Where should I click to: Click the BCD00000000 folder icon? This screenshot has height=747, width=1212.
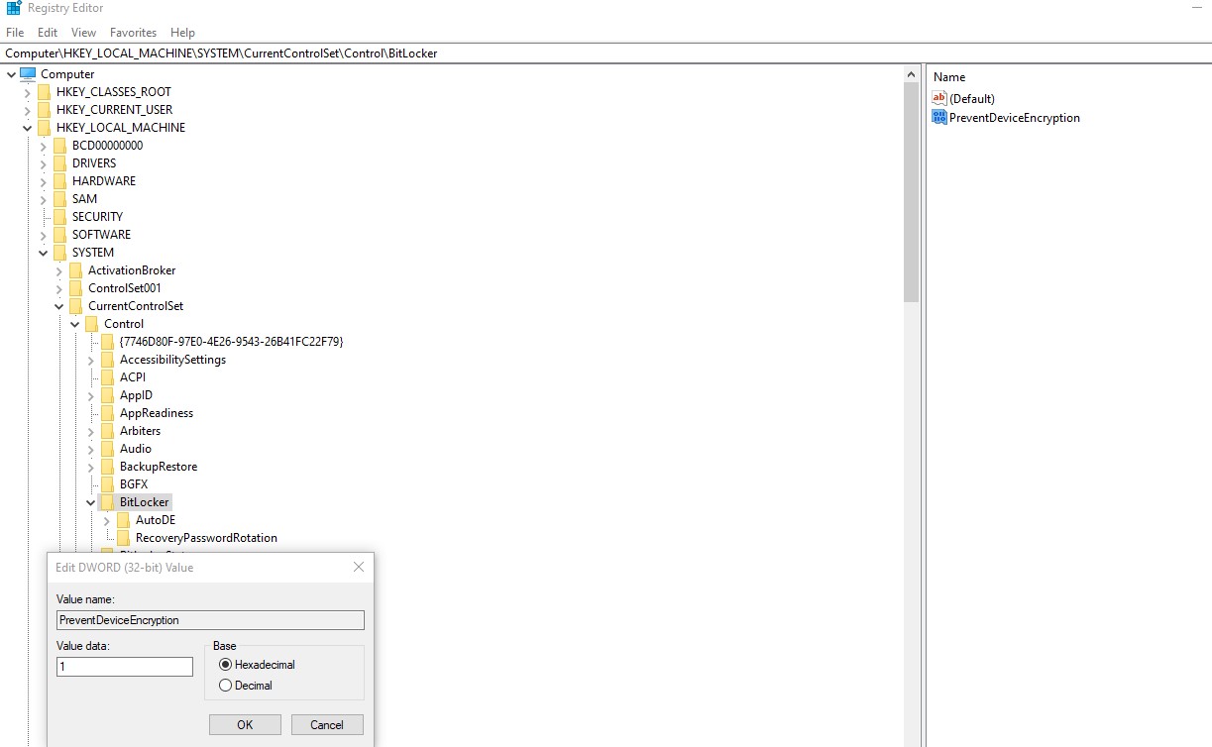(x=59, y=146)
